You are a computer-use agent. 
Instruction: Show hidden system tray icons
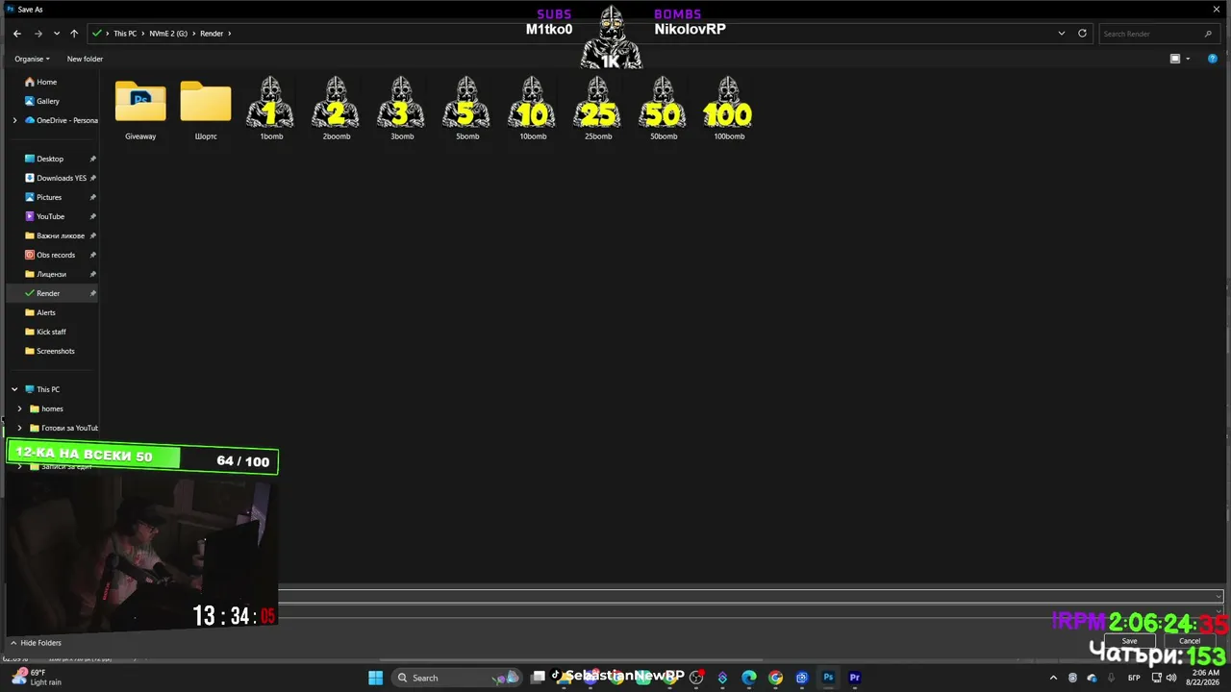tap(1053, 678)
